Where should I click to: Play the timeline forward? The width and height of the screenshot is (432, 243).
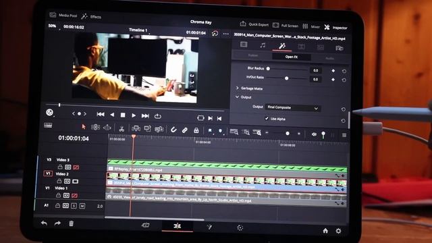pyautogui.click(x=134, y=115)
